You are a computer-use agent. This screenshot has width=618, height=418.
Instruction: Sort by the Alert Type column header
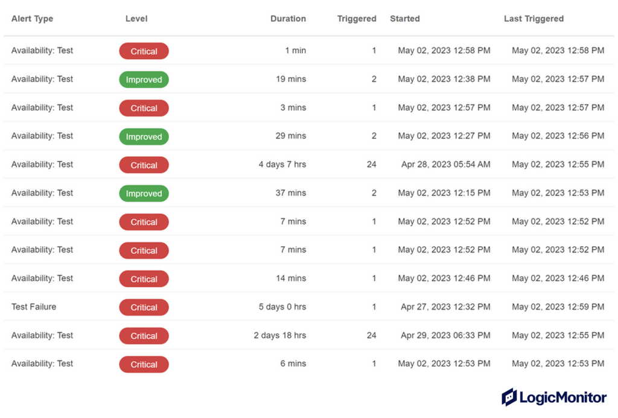point(32,19)
